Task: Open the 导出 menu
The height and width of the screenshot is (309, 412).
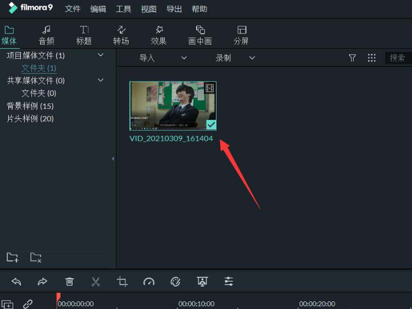Action: coord(174,9)
